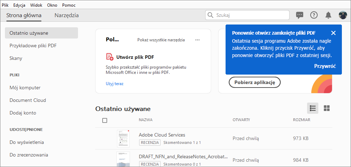Image resolution: width=351 pixels, height=167 pixels.
Task: Tick the select-all files checkbox
Action: pos(105,120)
